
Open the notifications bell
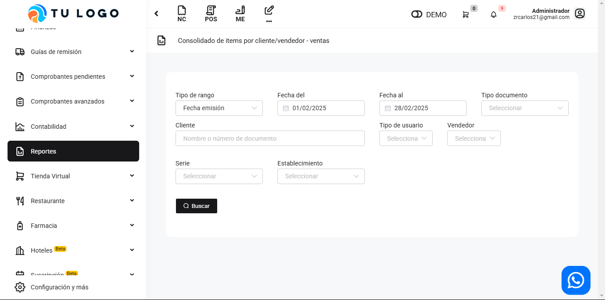pos(494,15)
